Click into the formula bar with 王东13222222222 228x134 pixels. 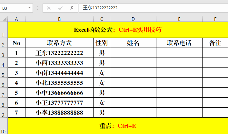pyautogui.click(x=154, y=8)
